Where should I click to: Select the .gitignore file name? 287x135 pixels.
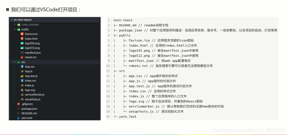coord(27,104)
